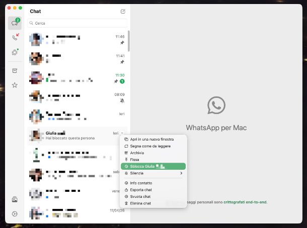Click info icon beside Info contatto
Screen dimensions: 307x228
(x=126, y=183)
